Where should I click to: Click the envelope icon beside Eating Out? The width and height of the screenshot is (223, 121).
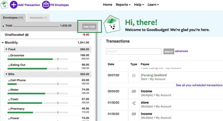pyautogui.click(x=9, y=65)
